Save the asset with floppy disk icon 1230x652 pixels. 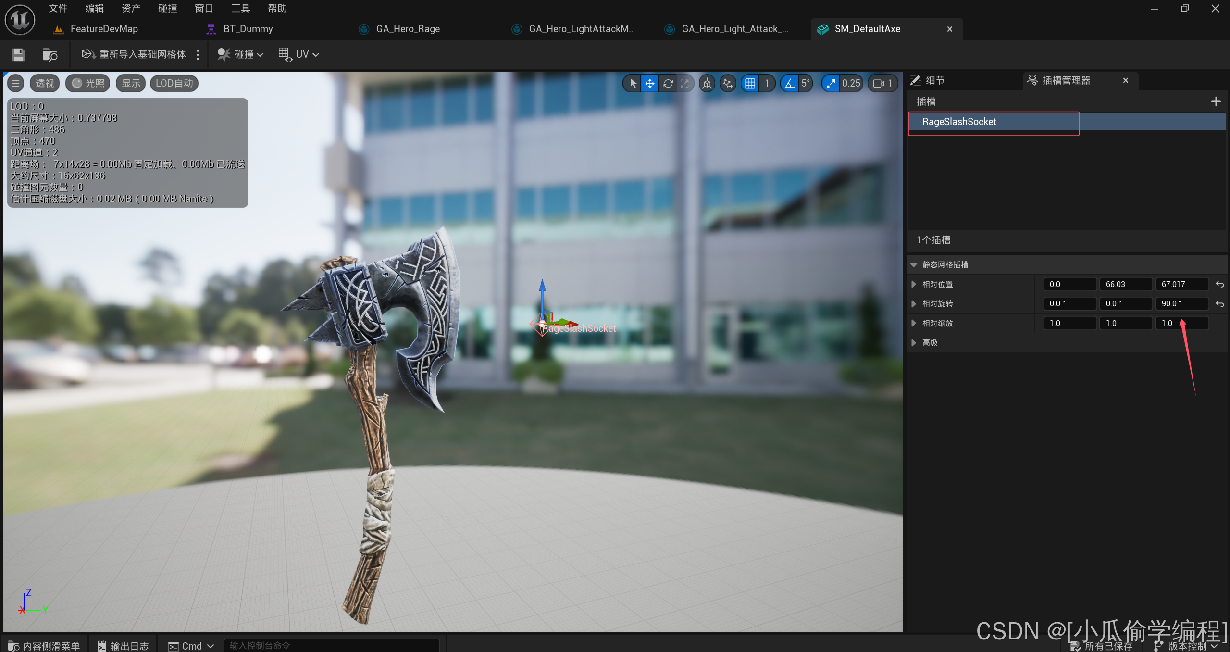click(19, 54)
